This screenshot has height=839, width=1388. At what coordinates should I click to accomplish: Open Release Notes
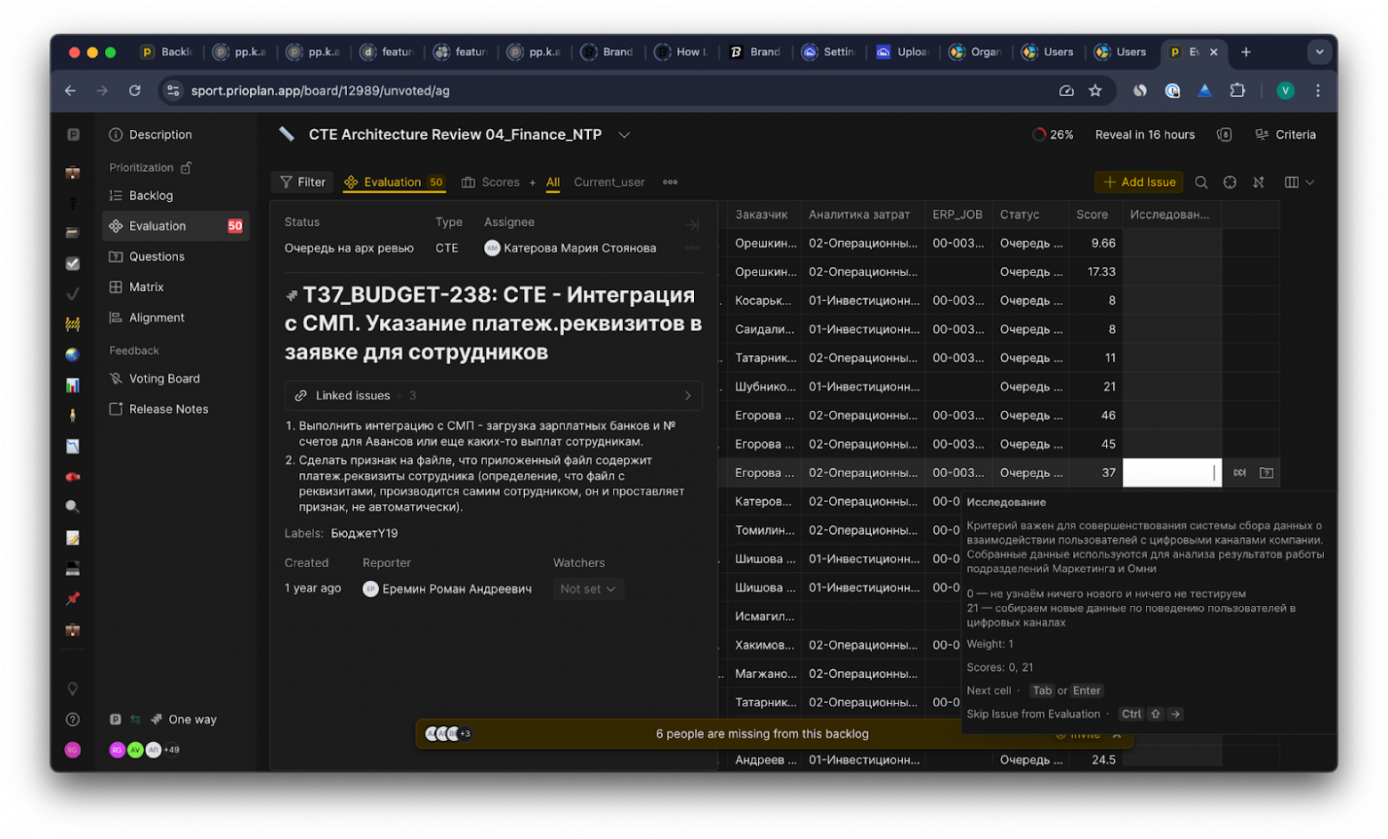point(168,409)
